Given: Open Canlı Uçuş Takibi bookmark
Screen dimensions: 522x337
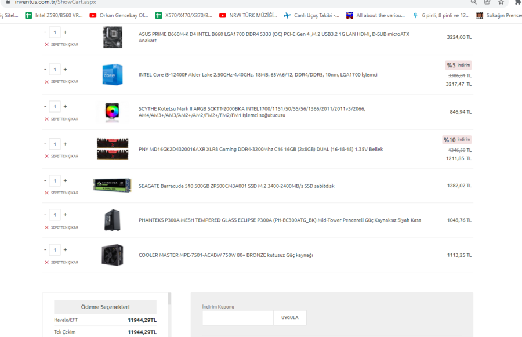Looking at the screenshot, I should (311, 15).
